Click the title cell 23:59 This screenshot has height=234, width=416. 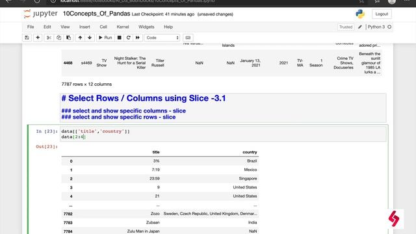tap(155, 179)
